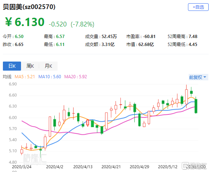The width and height of the screenshot is (209, 172).
Task: Switch to the 月K monthly chart tab
Action: point(48,66)
